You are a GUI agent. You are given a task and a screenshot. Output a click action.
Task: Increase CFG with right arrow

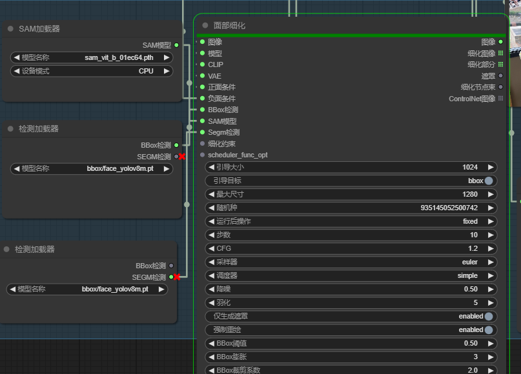(x=491, y=248)
